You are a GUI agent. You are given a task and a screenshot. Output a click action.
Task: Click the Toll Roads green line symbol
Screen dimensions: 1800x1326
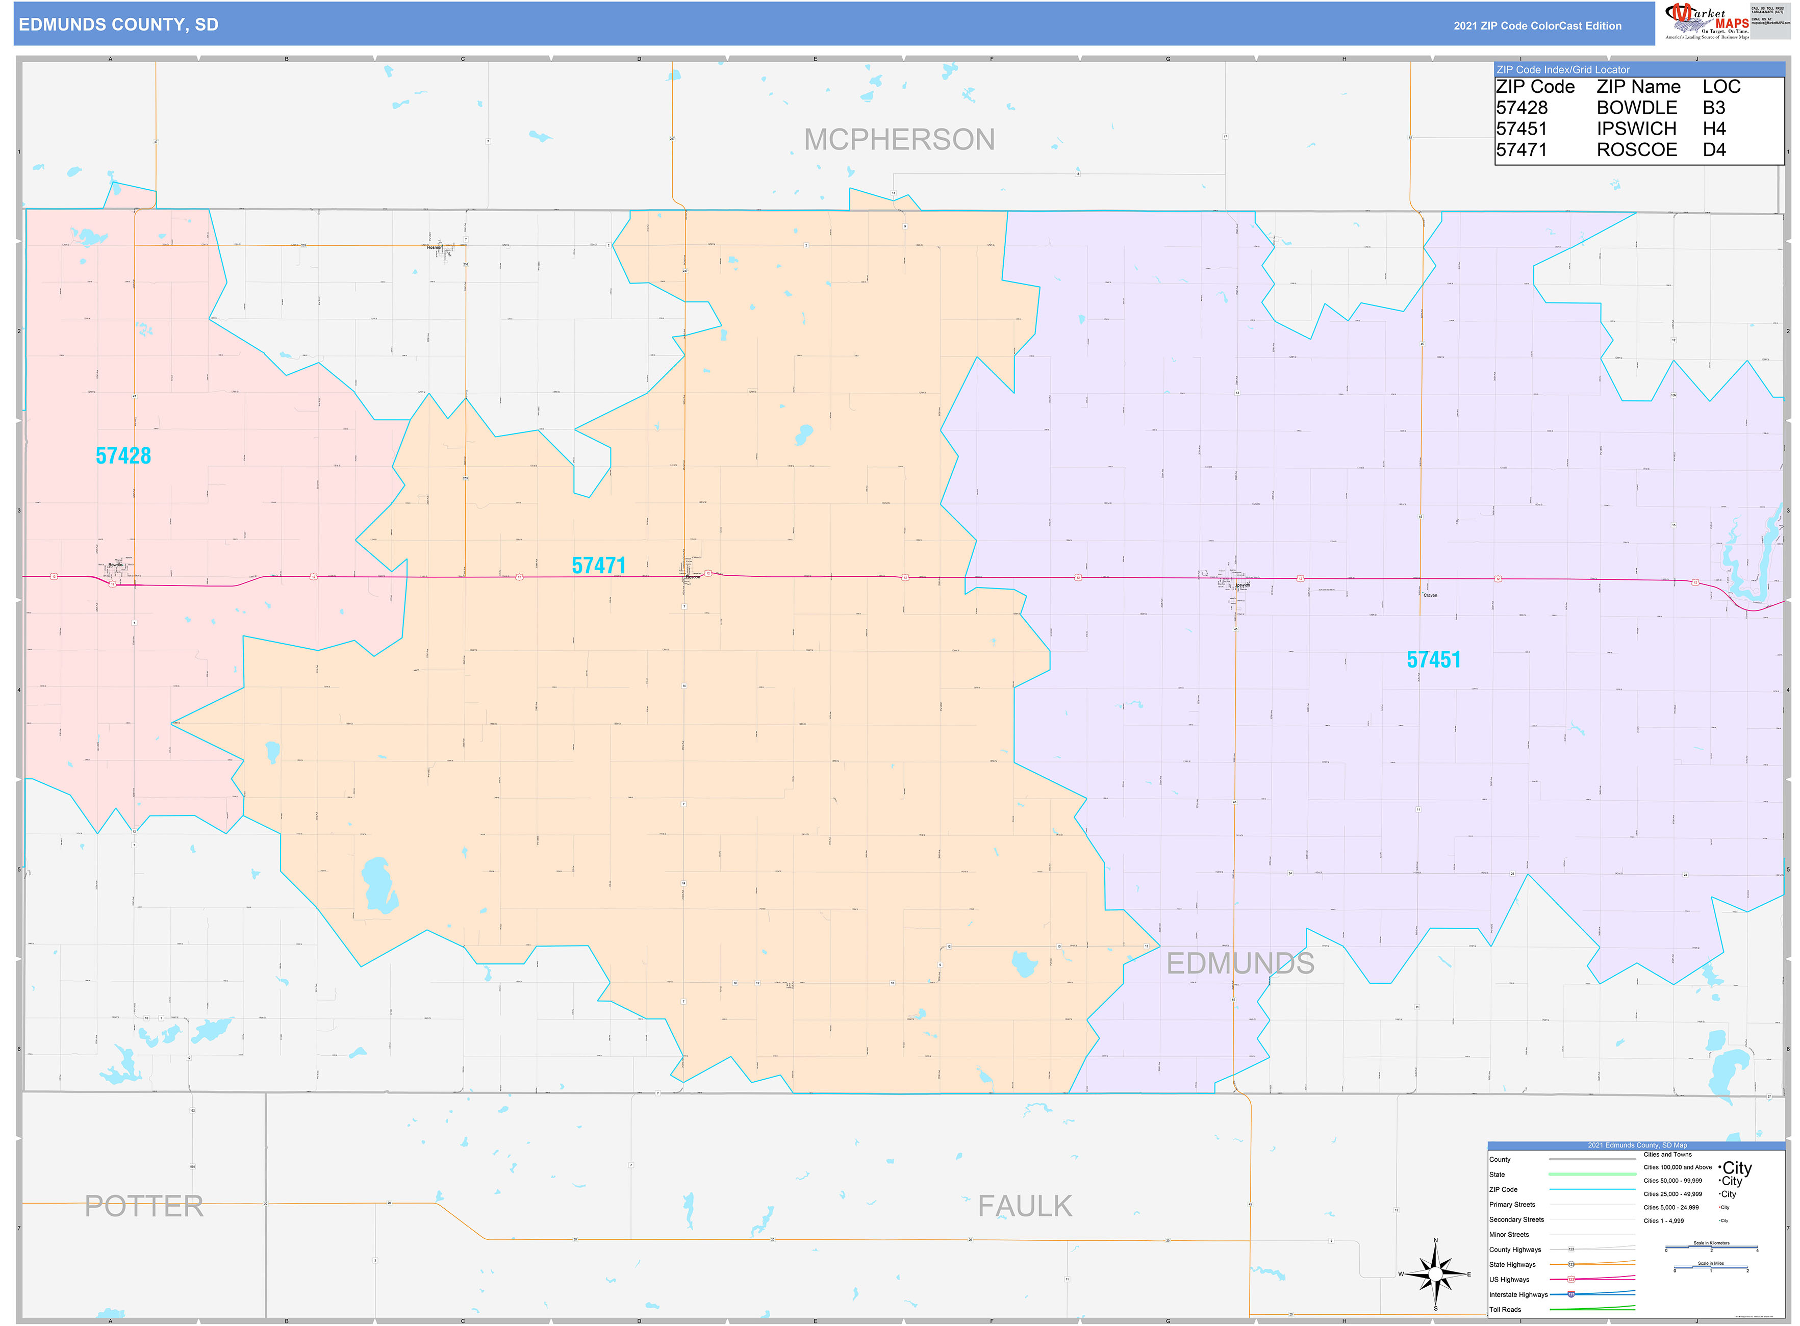click(x=1592, y=1309)
